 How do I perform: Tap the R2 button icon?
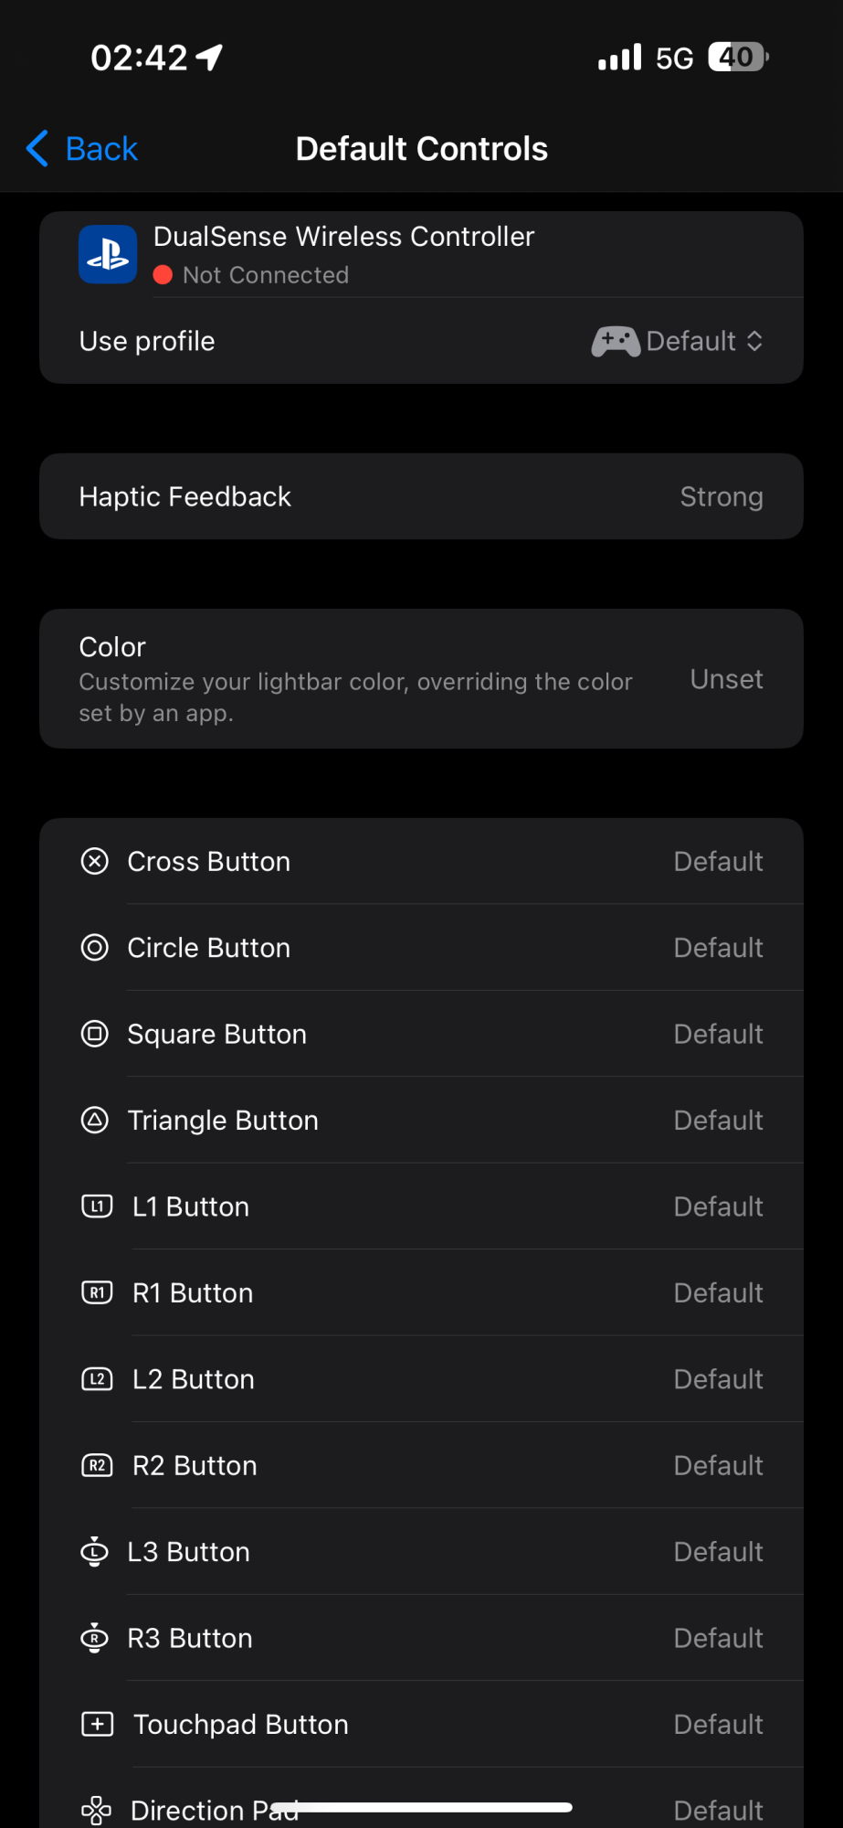97,1465
